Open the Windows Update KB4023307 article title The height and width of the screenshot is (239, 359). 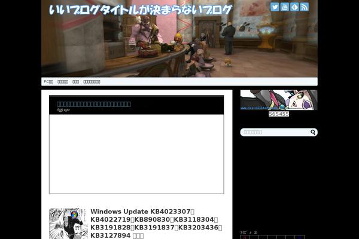point(156,223)
